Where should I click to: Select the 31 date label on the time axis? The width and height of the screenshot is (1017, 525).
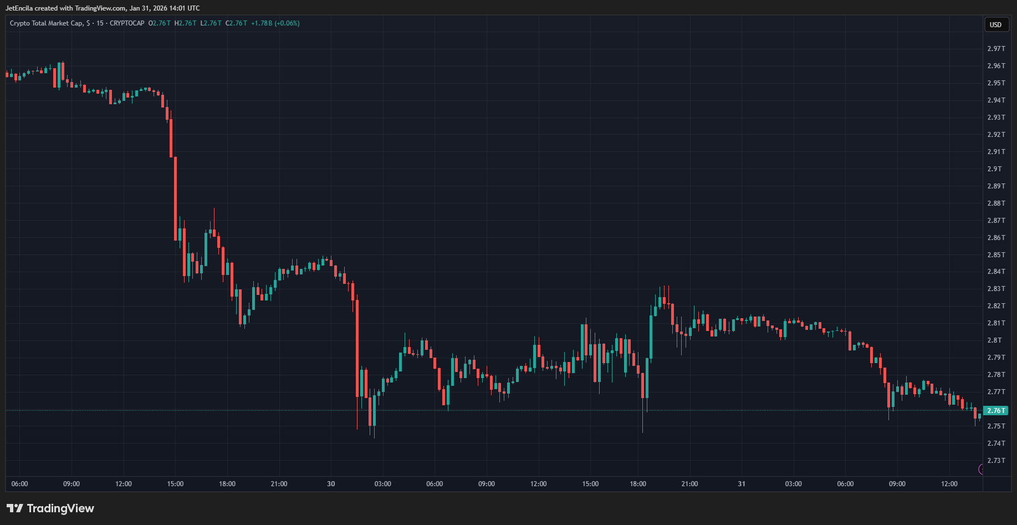(x=742, y=483)
